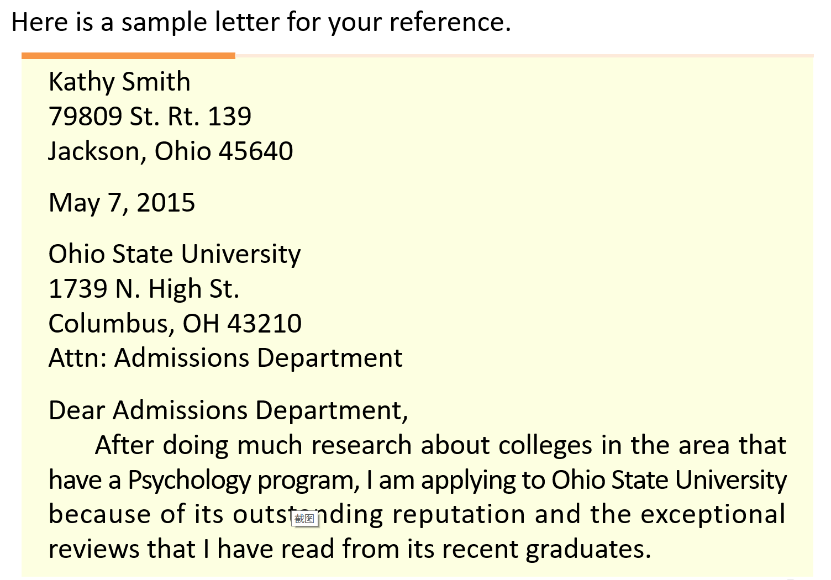The image size is (831, 580).
Task: Click the orange bar above the letter
Action: pos(128,56)
